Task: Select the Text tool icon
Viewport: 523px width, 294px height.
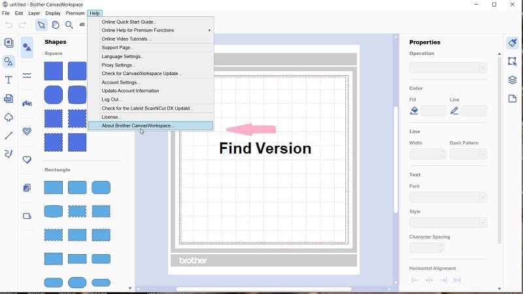Action: [8, 80]
